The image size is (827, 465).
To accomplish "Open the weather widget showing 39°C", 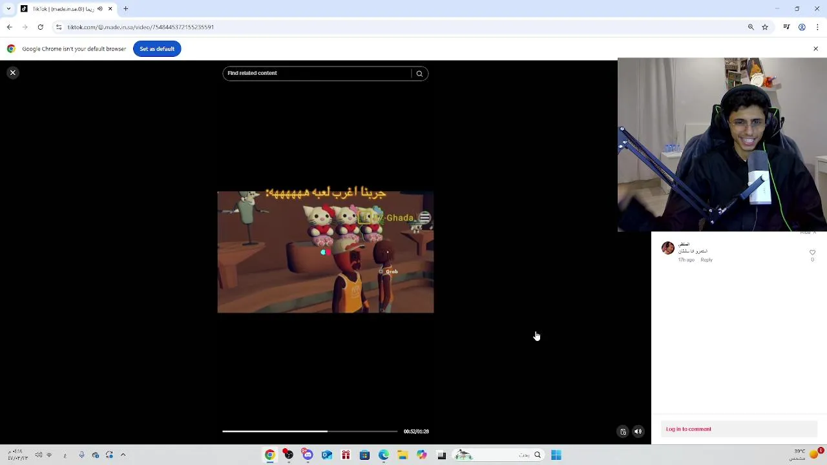I will [806, 454].
